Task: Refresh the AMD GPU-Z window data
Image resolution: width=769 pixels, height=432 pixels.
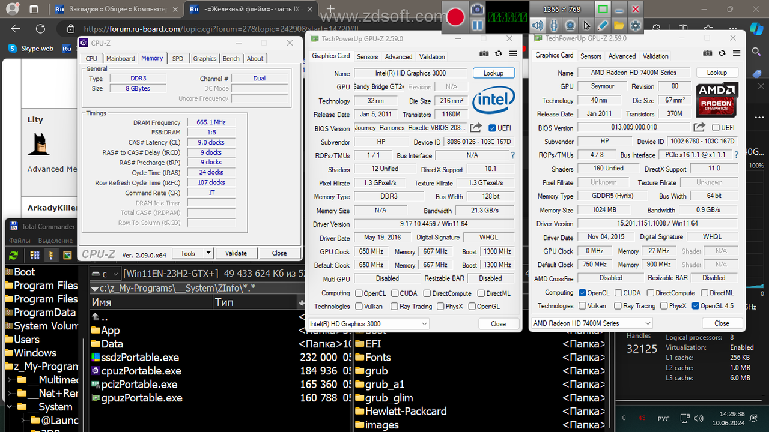Action: pyautogui.click(x=722, y=53)
